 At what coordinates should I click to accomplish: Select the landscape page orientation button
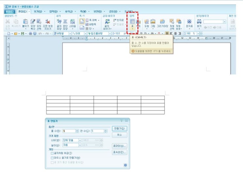[x=82, y=28]
